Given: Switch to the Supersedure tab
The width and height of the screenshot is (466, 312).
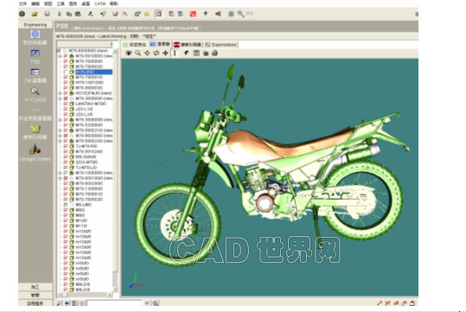Looking at the screenshot, I should pos(221,45).
